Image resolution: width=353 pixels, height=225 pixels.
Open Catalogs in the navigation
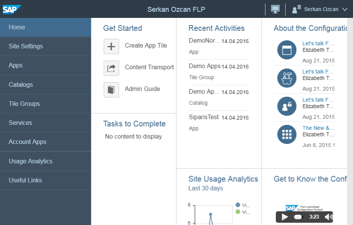(45, 85)
